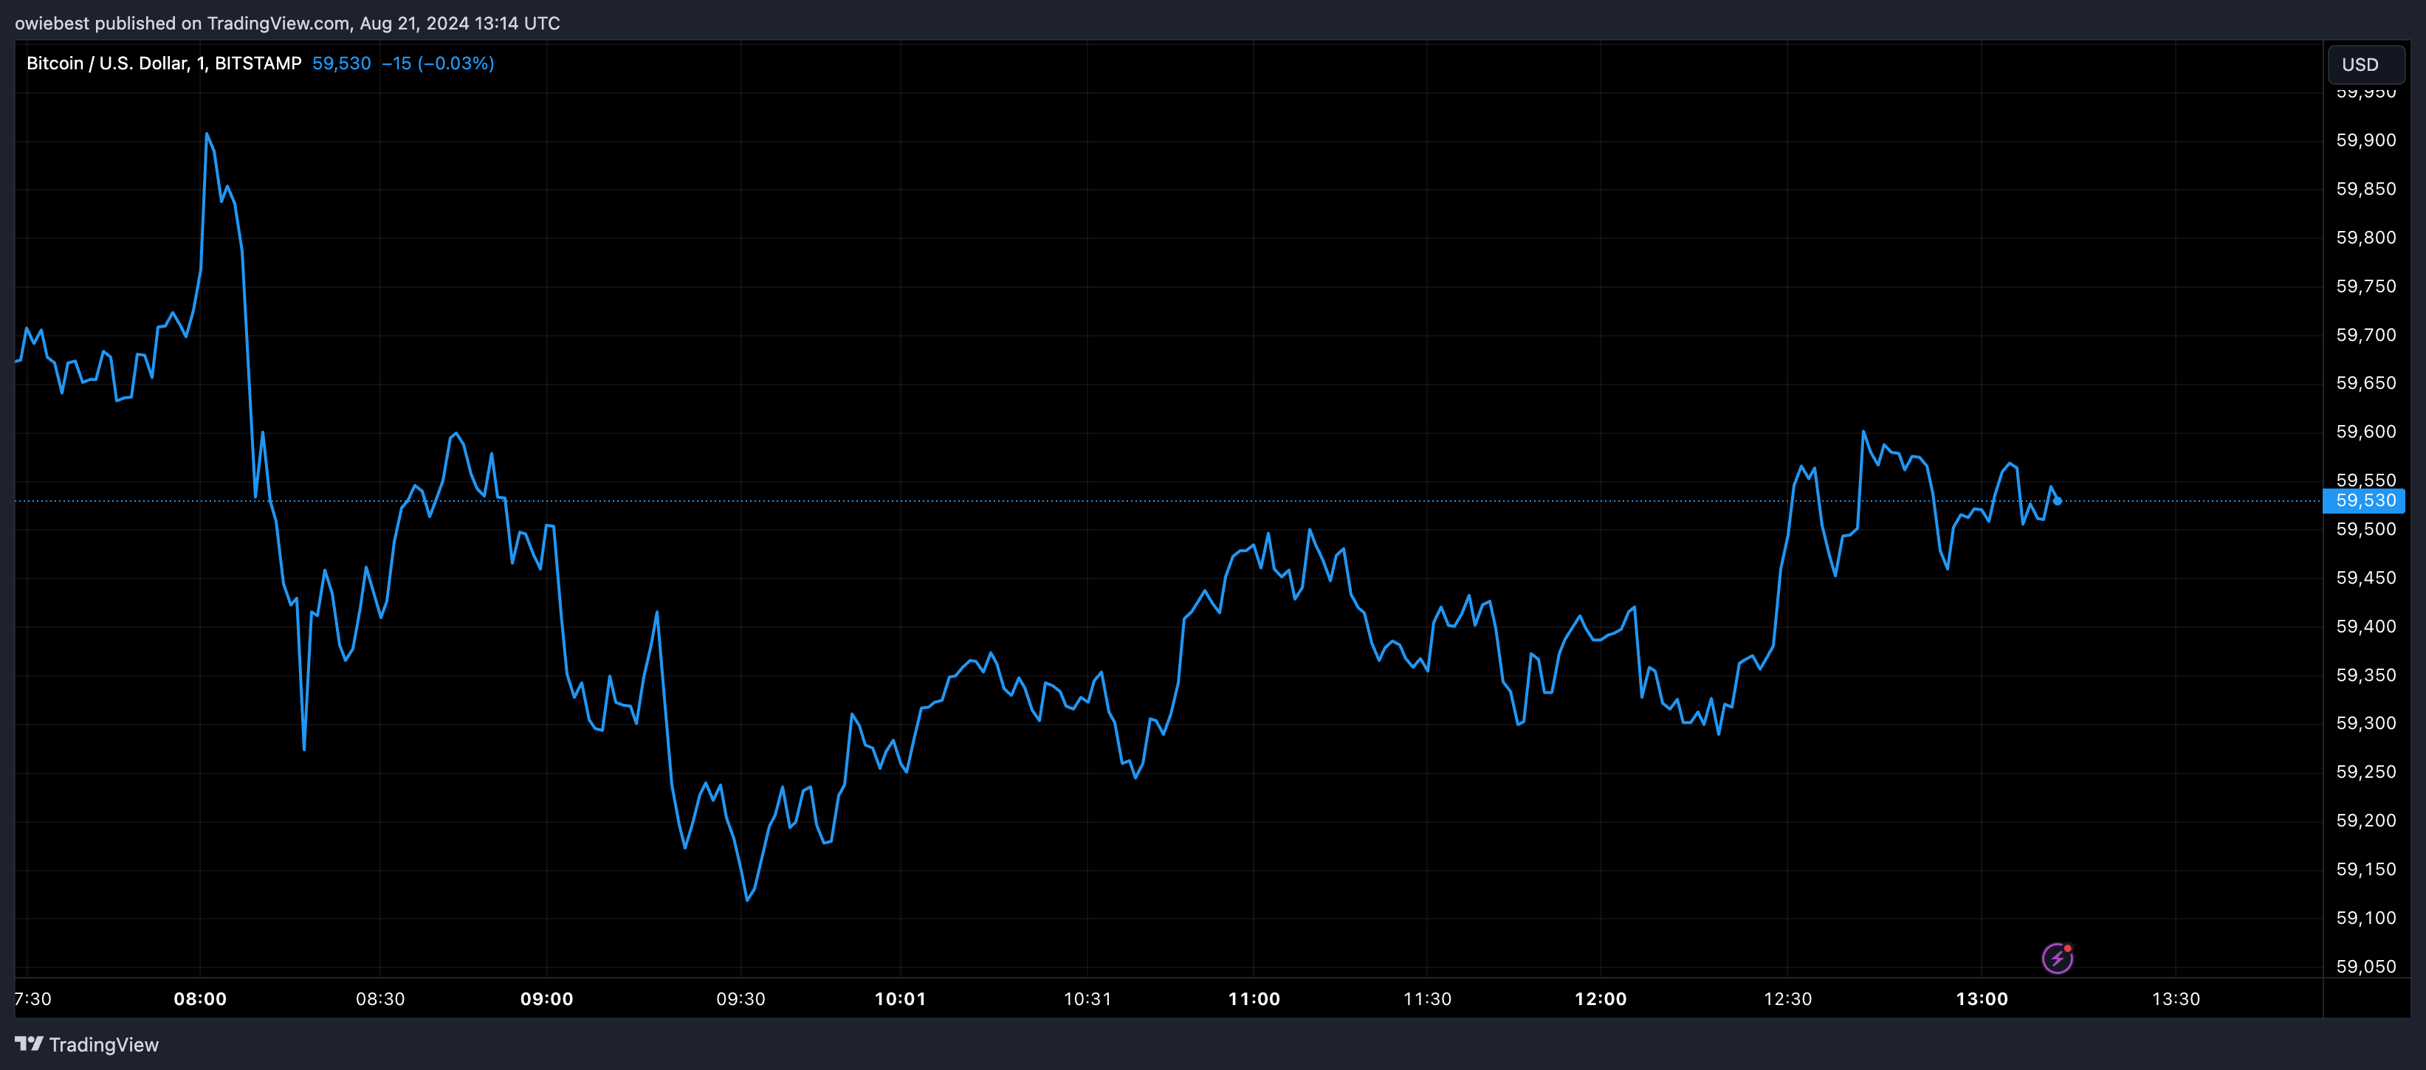This screenshot has width=2426, height=1070.
Task: Click the TradingView logo in the bottom corner
Action: [31, 1043]
